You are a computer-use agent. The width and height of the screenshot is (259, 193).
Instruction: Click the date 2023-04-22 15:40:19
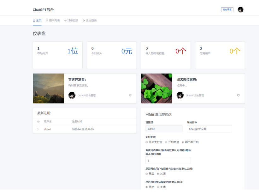point(83,129)
